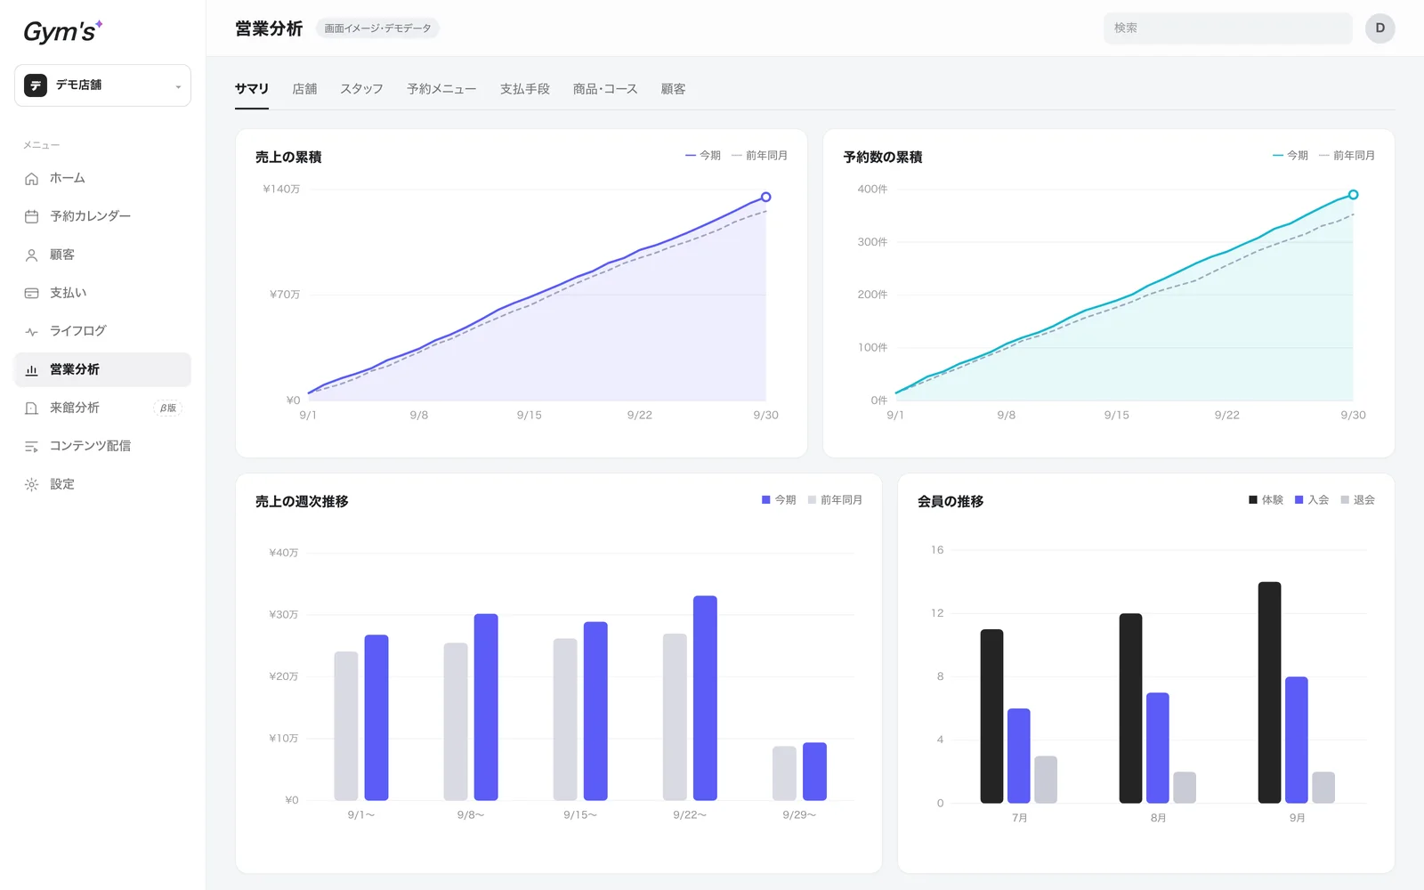Click the Gym's logo
Image resolution: width=1424 pixels, height=890 pixels.
[62, 31]
